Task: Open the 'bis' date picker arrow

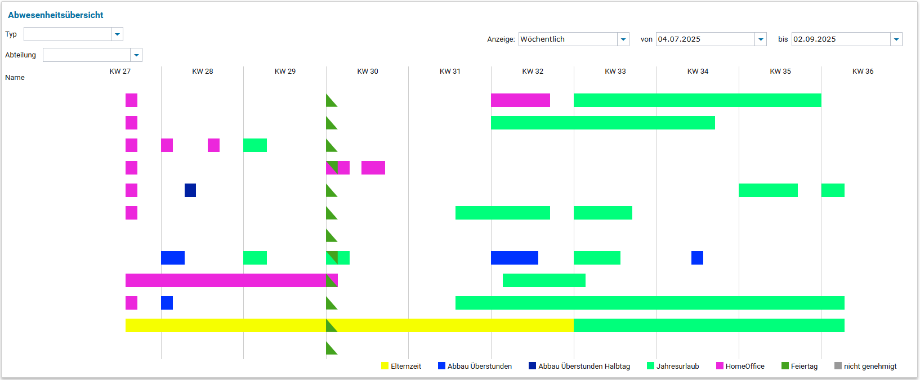Action: coord(896,39)
